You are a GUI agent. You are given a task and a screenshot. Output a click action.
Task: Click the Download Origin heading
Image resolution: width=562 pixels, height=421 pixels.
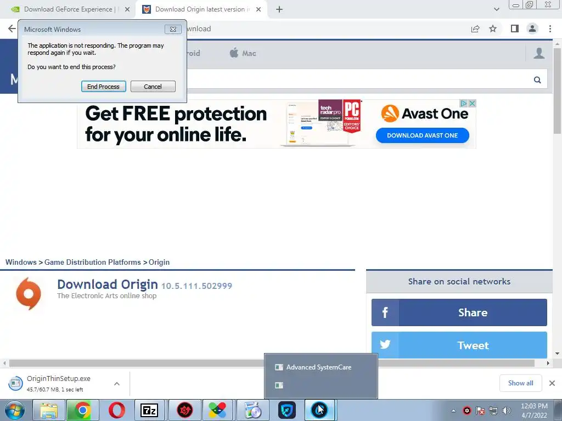pos(108,285)
